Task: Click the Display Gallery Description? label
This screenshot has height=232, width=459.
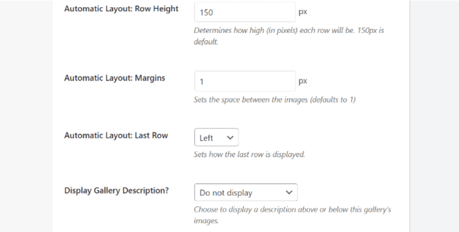Action: (x=116, y=190)
